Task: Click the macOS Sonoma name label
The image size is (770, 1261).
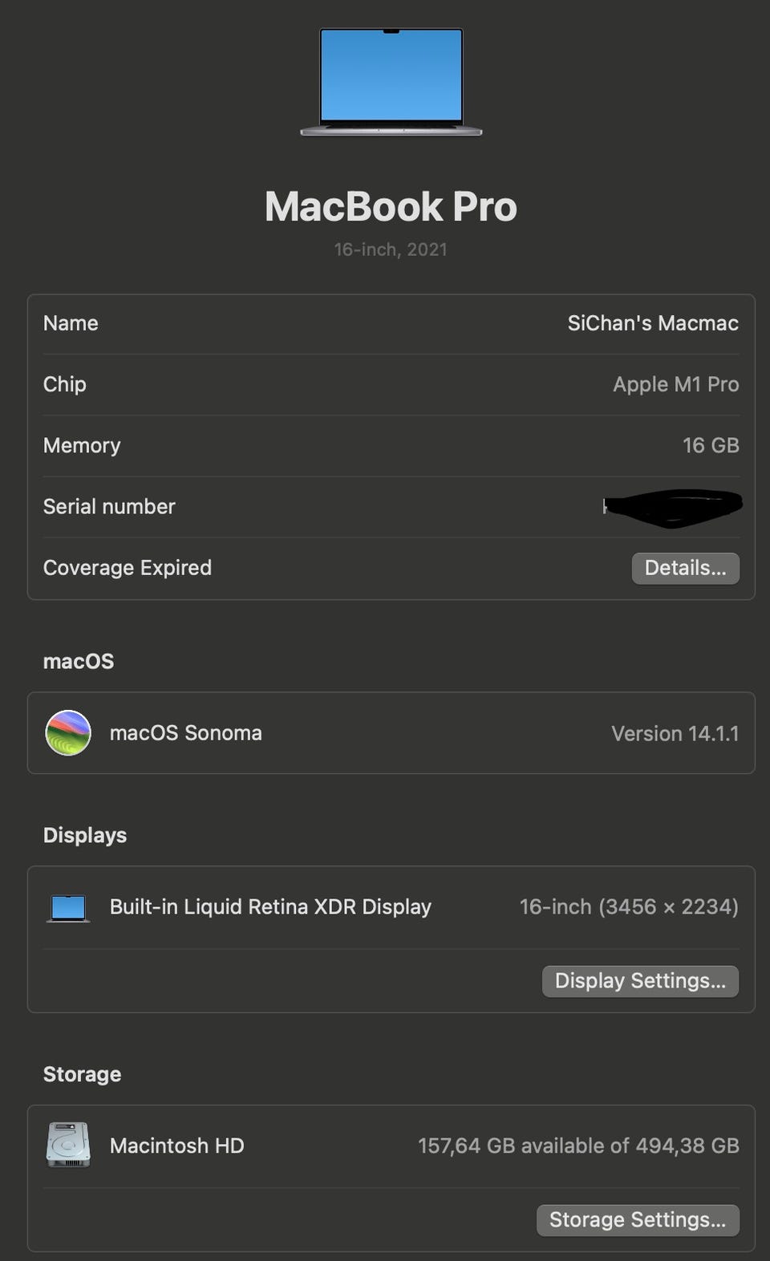Action: (185, 733)
